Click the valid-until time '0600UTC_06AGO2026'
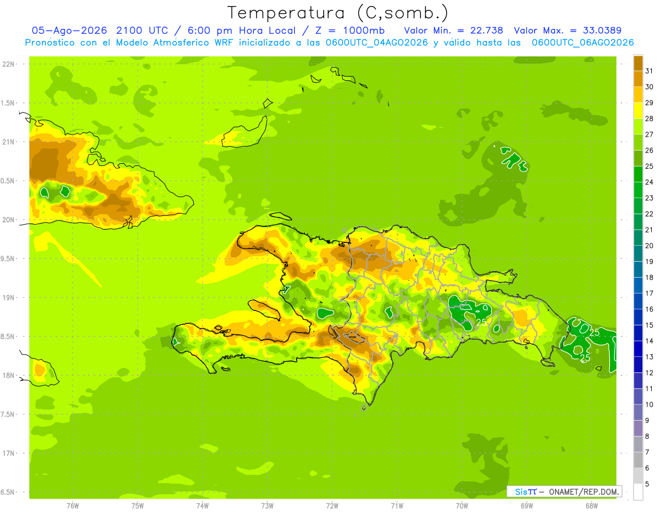 point(583,43)
